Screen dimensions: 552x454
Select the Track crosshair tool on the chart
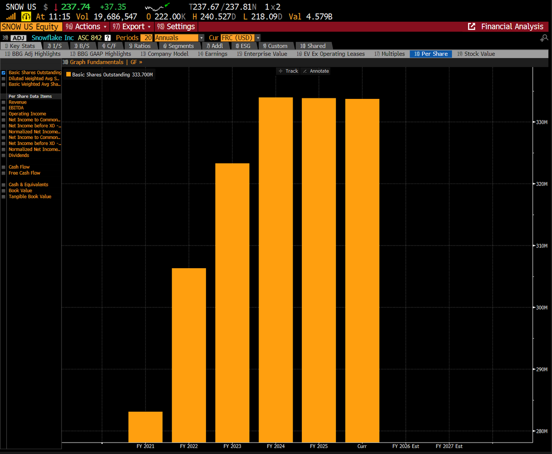coord(288,71)
